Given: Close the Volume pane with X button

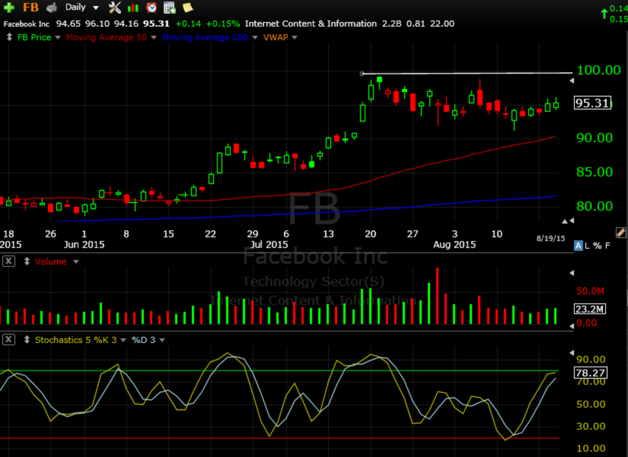Looking at the screenshot, I should 9,261.
